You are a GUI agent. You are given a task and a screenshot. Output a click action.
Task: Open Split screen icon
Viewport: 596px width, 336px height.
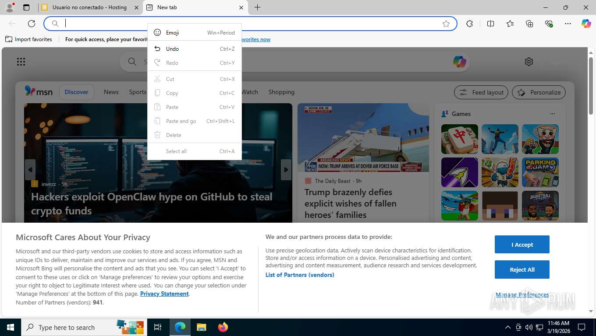tap(490, 24)
